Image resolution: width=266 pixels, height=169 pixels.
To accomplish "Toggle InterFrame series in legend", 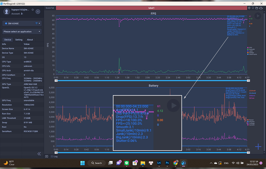I will (252, 54).
